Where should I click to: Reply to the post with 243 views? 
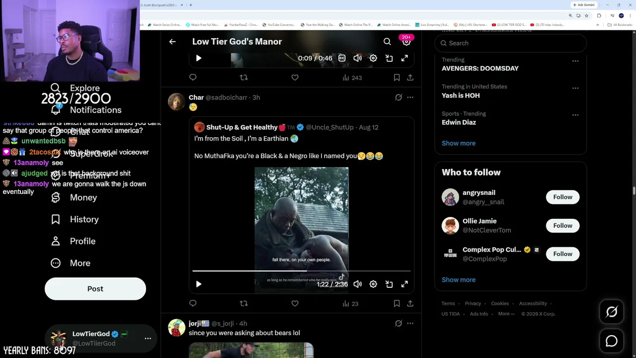click(193, 78)
